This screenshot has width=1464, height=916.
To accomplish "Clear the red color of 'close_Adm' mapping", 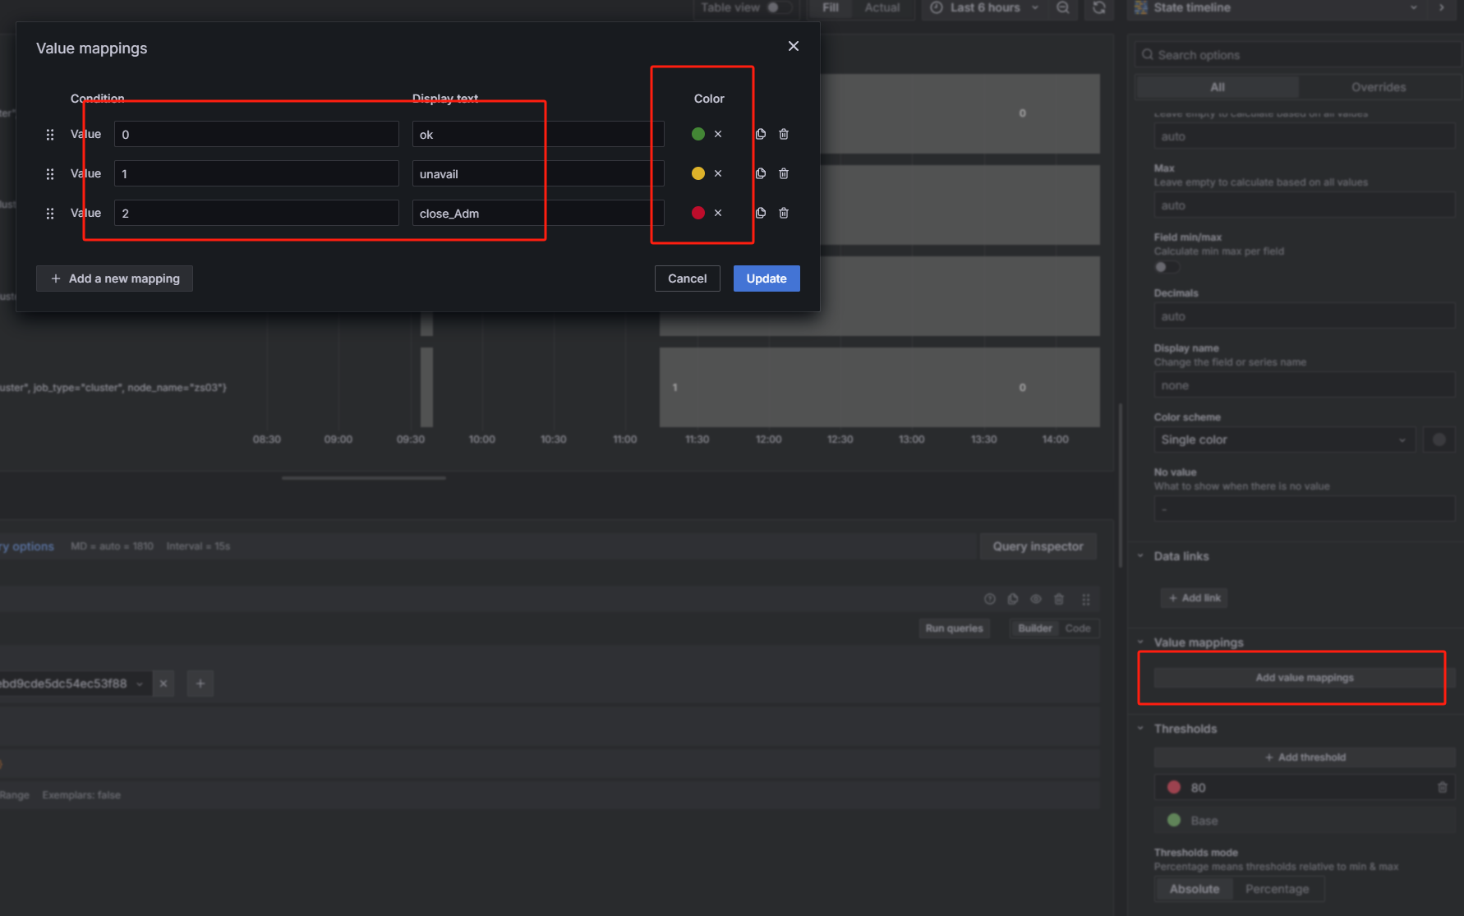I will click(x=718, y=213).
